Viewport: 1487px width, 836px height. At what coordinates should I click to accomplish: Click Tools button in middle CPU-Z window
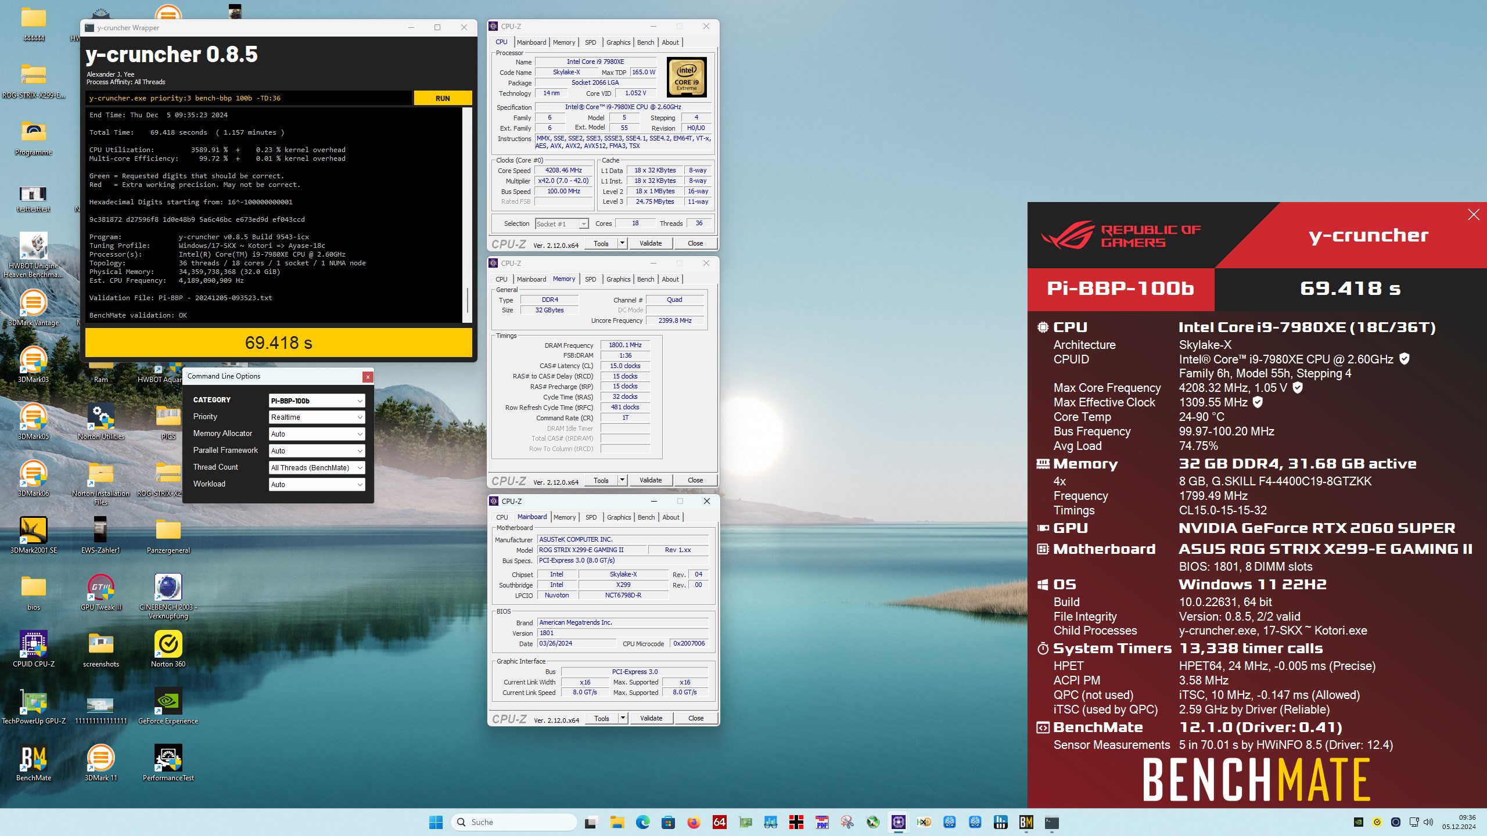[601, 480]
